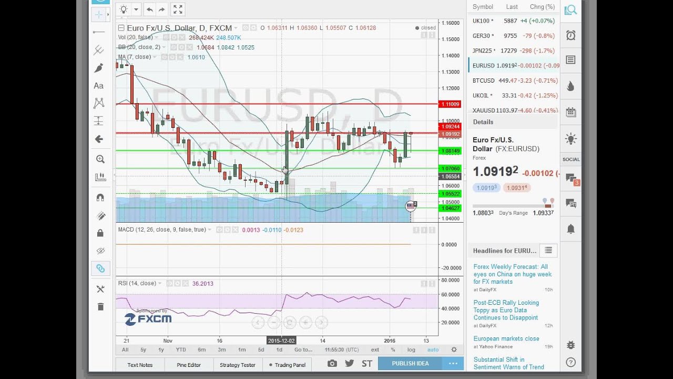This screenshot has height=379, width=673.
Task: Share chart on StockTwits ST icon
Action: [367, 363]
